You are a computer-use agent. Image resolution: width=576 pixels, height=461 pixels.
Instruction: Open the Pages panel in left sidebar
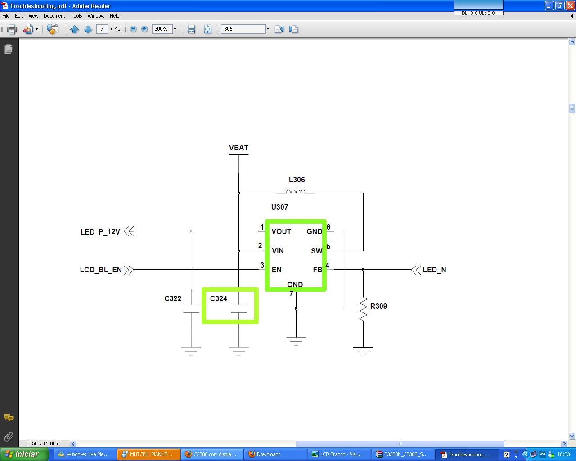(x=9, y=49)
